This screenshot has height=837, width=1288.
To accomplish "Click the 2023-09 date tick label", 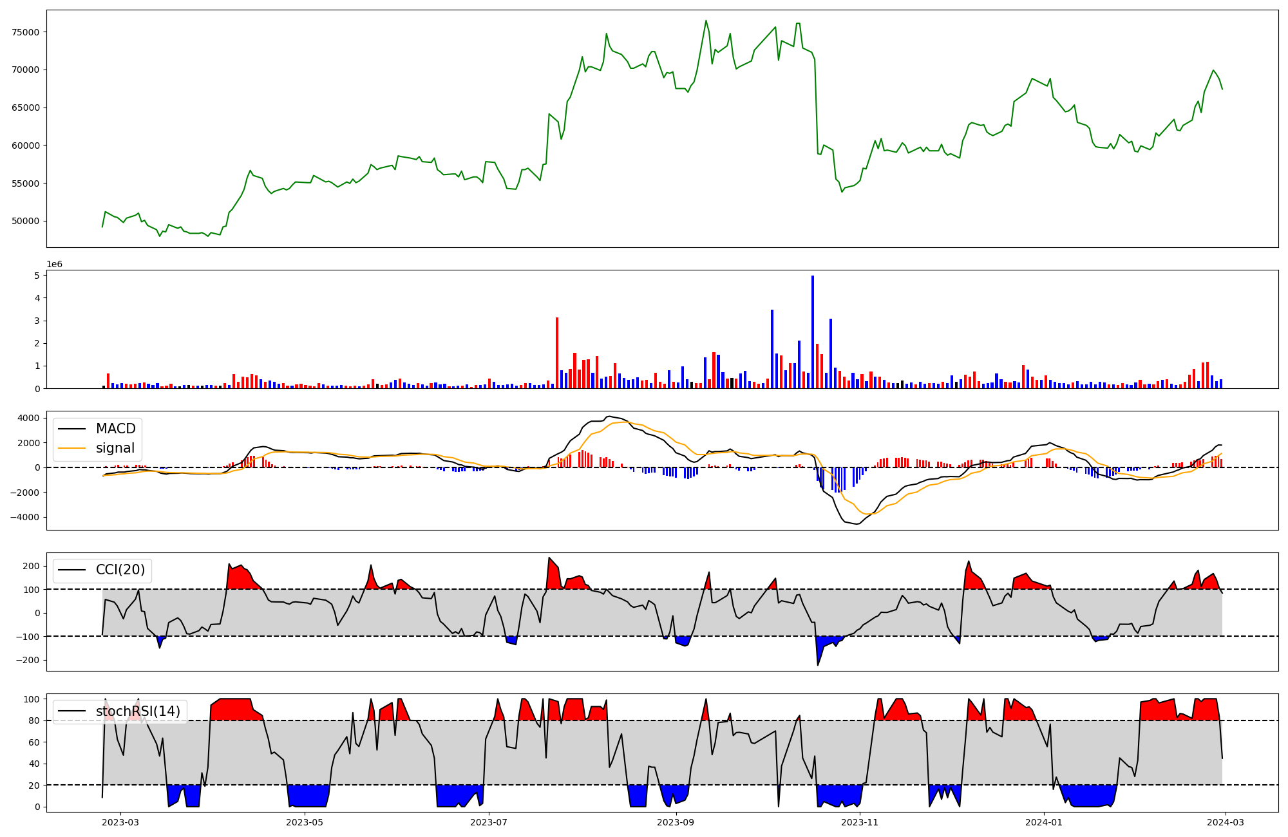I will [x=676, y=822].
